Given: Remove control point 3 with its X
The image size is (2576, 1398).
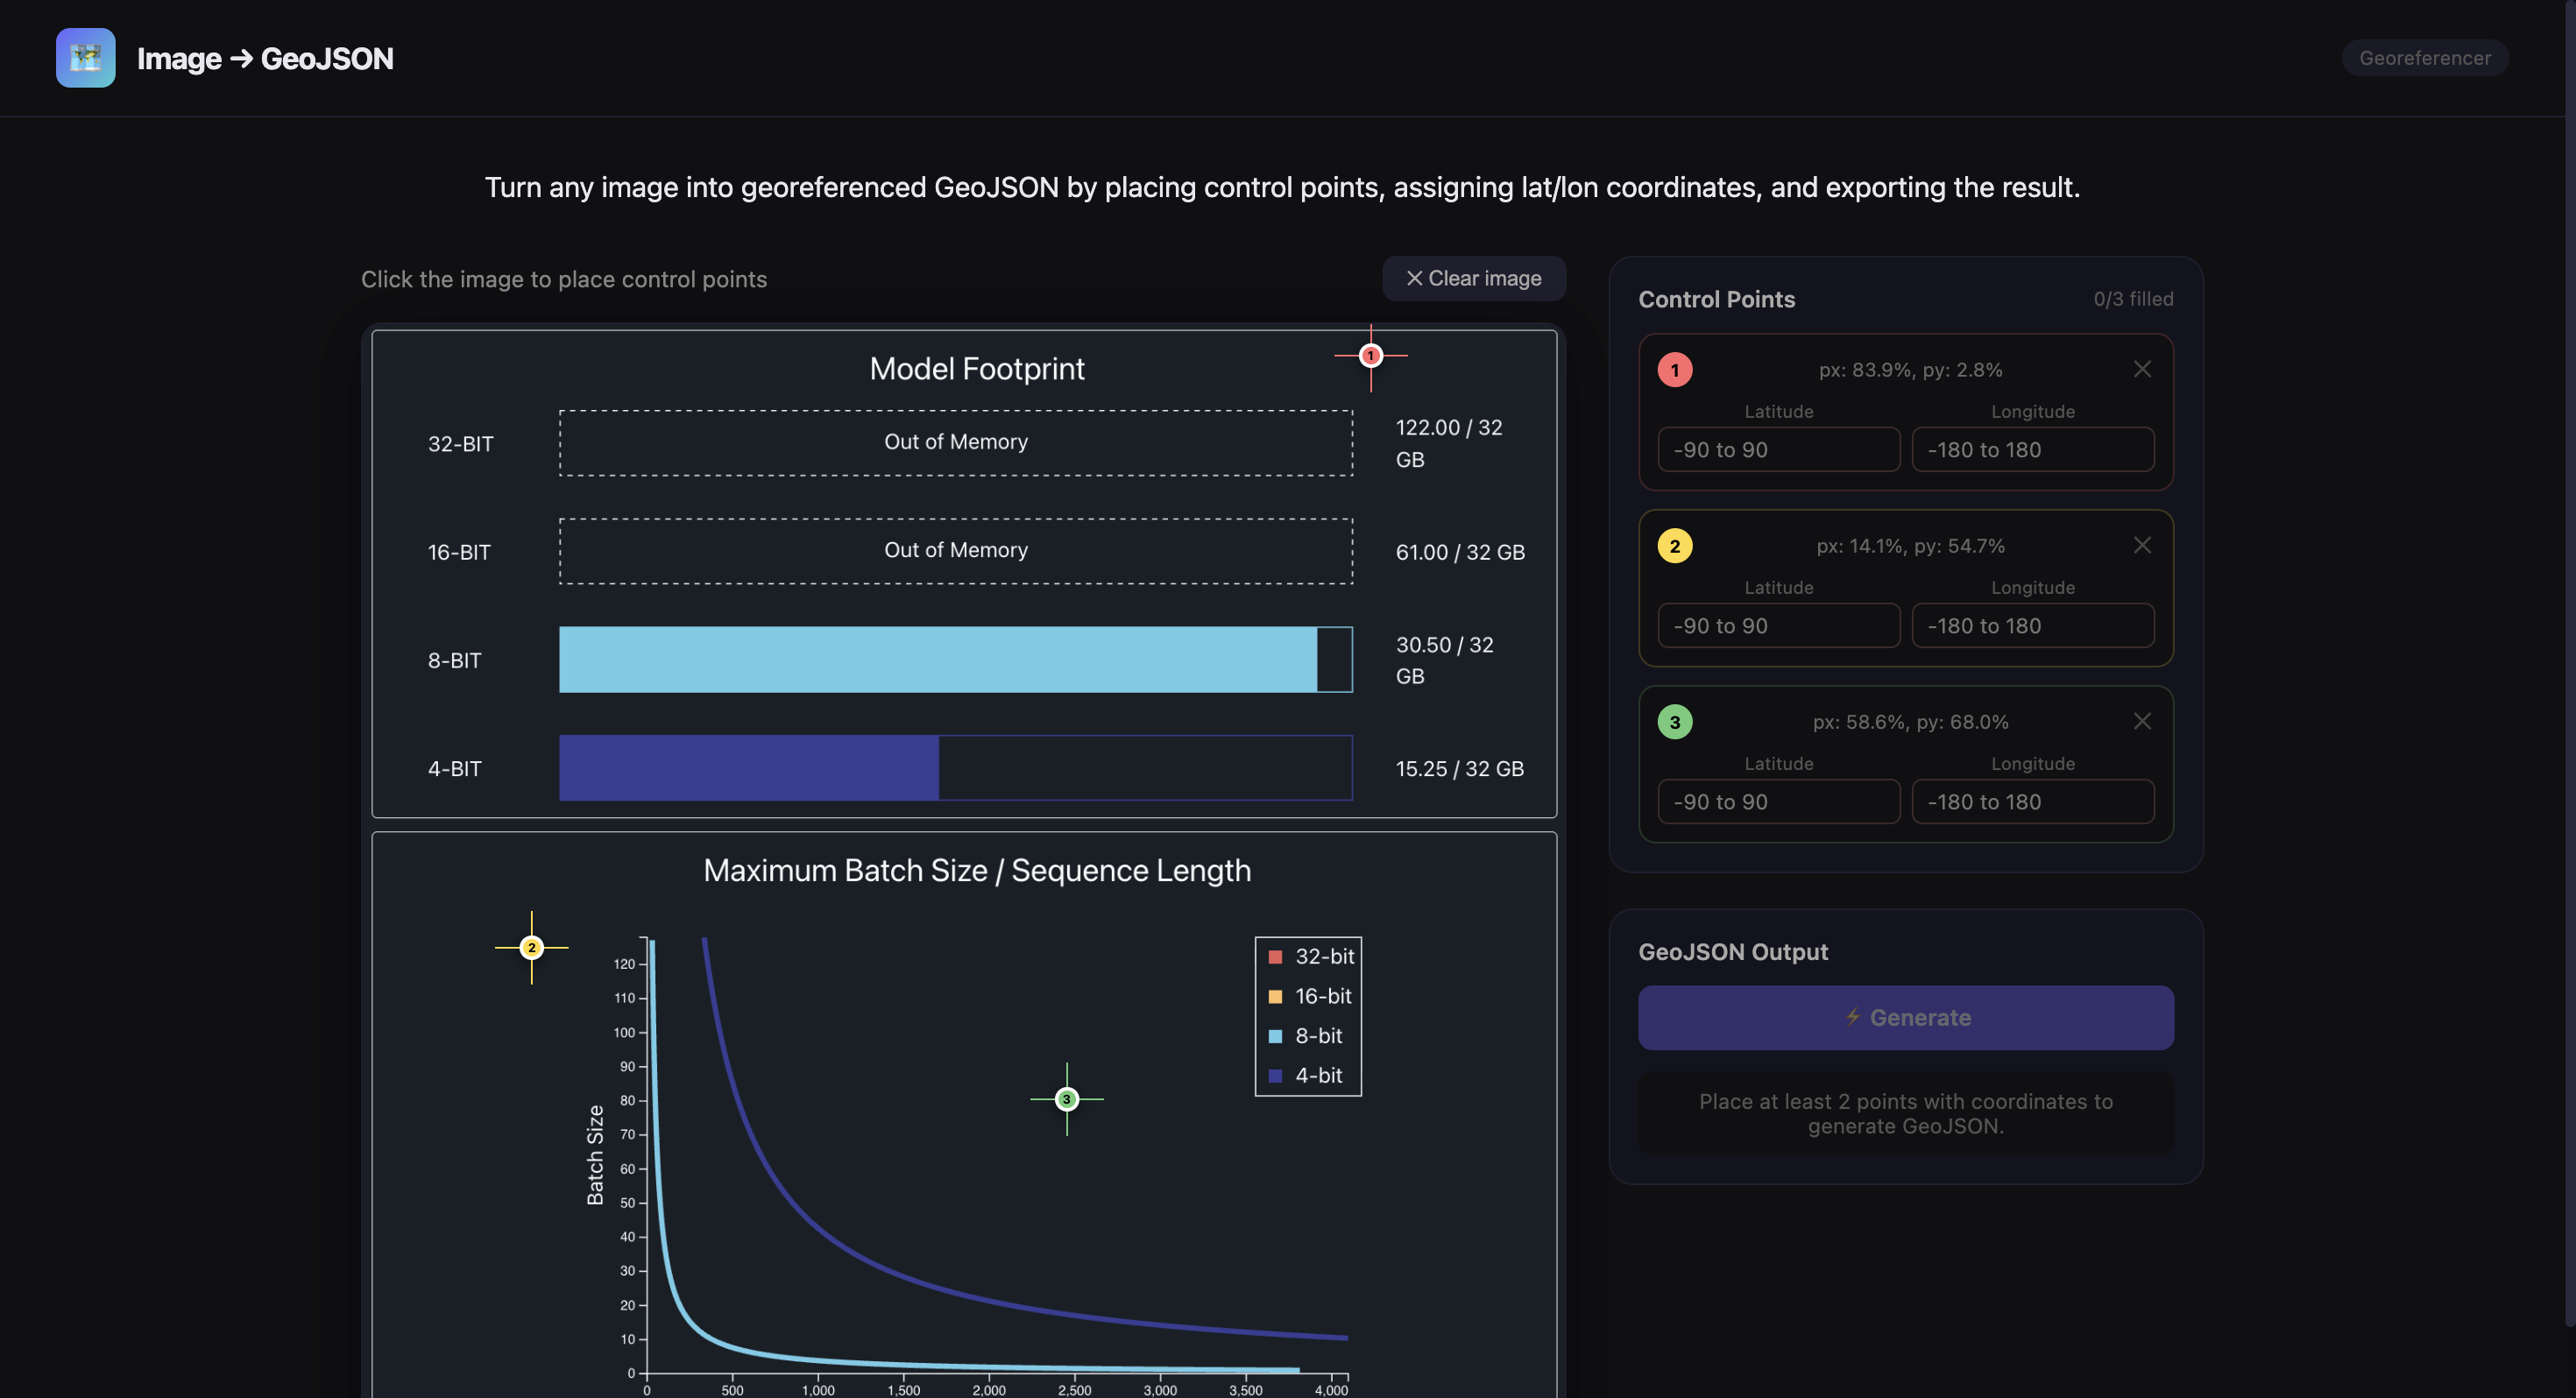Looking at the screenshot, I should coord(2141,721).
